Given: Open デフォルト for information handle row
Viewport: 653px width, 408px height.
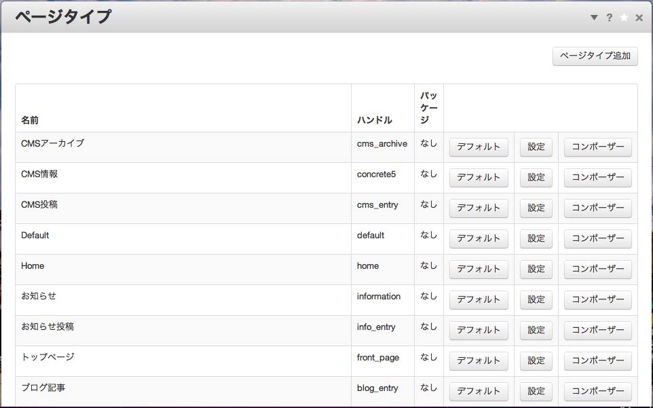Looking at the screenshot, I should click(x=479, y=299).
